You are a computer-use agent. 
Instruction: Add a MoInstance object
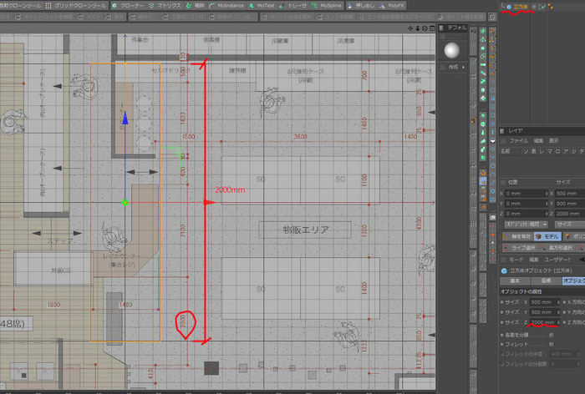(x=226, y=6)
